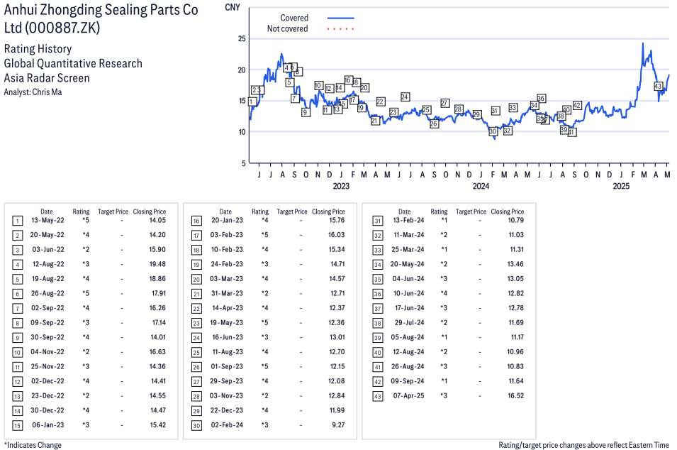Screen dimensions: 677x450
Task: Click the rating *5 in the 26-Aug-22 row
Action: pyautogui.click(x=86, y=294)
